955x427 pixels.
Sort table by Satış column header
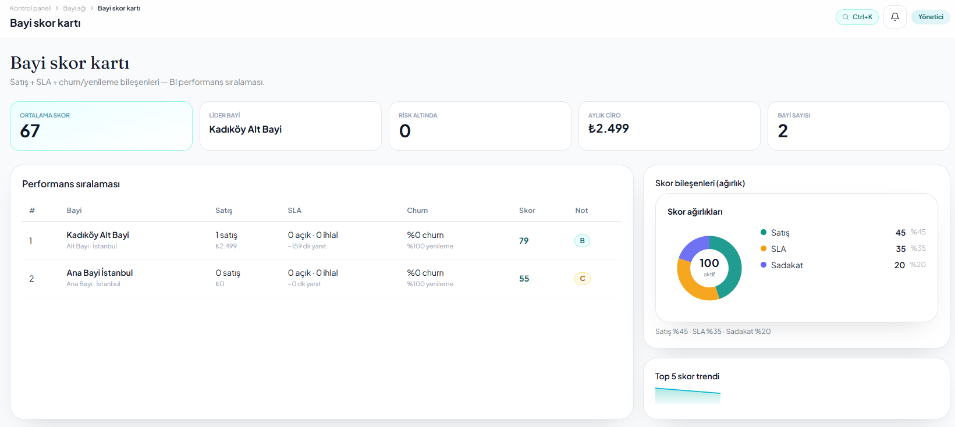[224, 211]
